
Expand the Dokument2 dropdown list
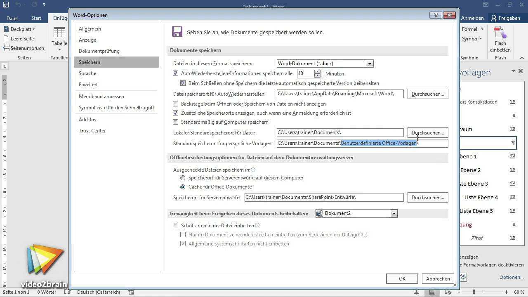pyautogui.click(x=394, y=214)
